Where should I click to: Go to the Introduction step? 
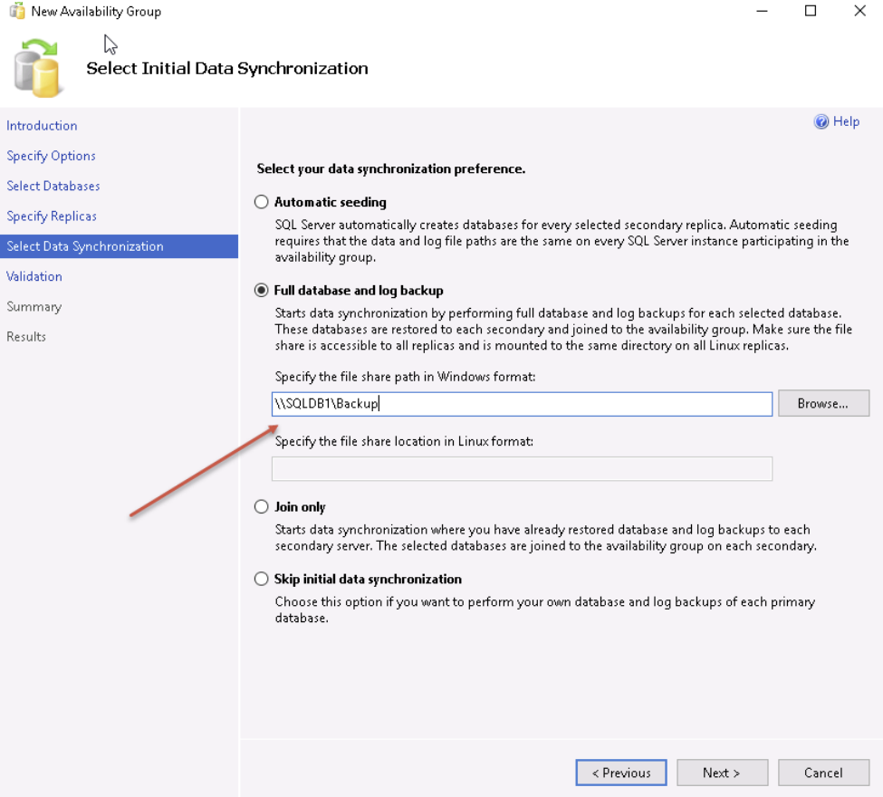42,126
